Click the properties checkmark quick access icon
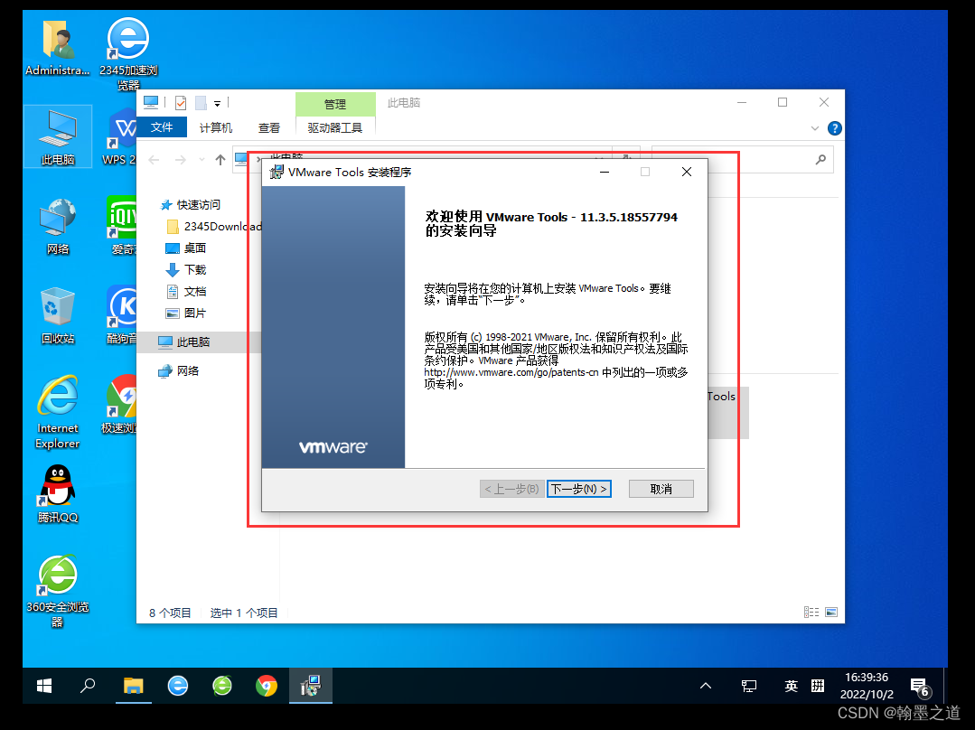The height and width of the screenshot is (730, 975). 181,103
